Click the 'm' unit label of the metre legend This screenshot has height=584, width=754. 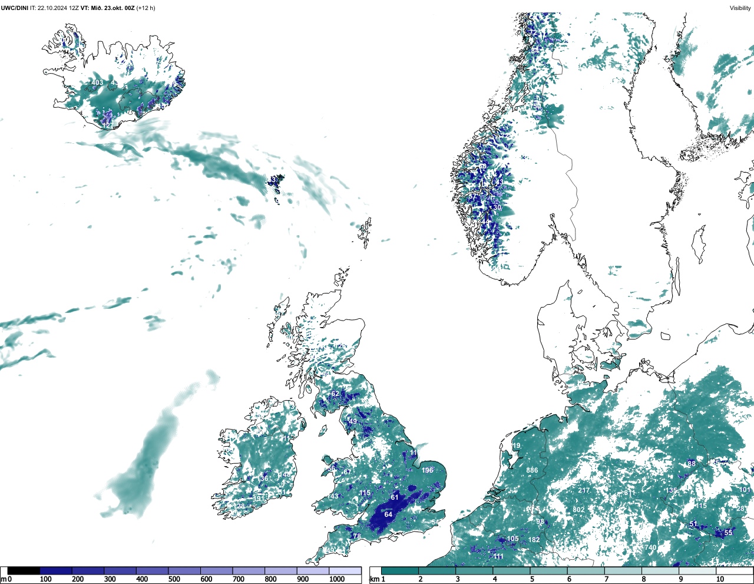click(4, 579)
